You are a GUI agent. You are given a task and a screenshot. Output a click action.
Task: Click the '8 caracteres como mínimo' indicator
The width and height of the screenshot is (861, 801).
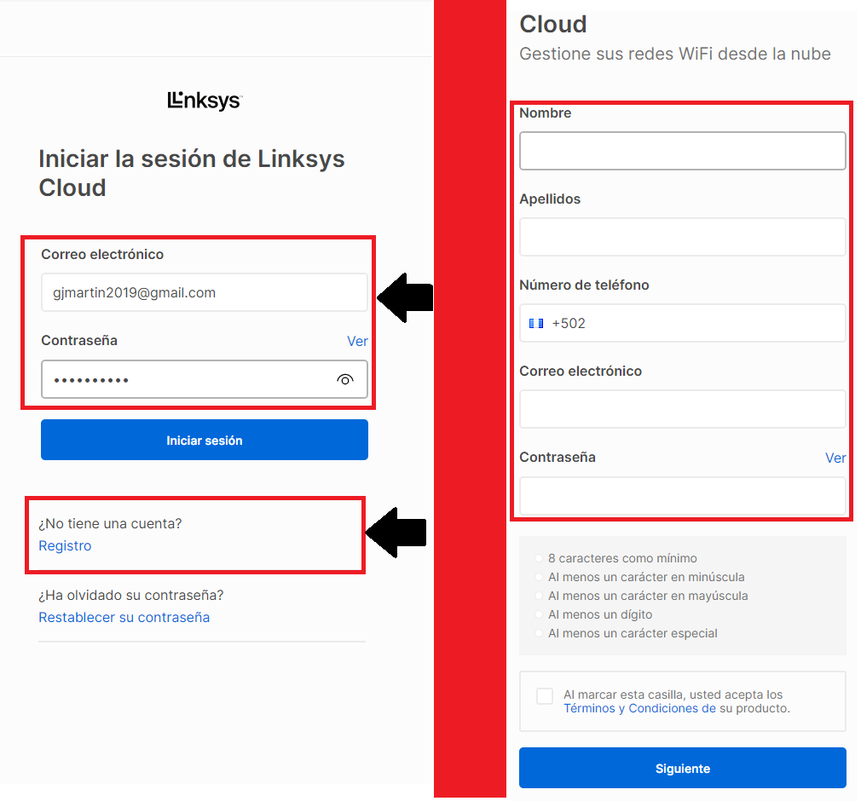click(622, 559)
